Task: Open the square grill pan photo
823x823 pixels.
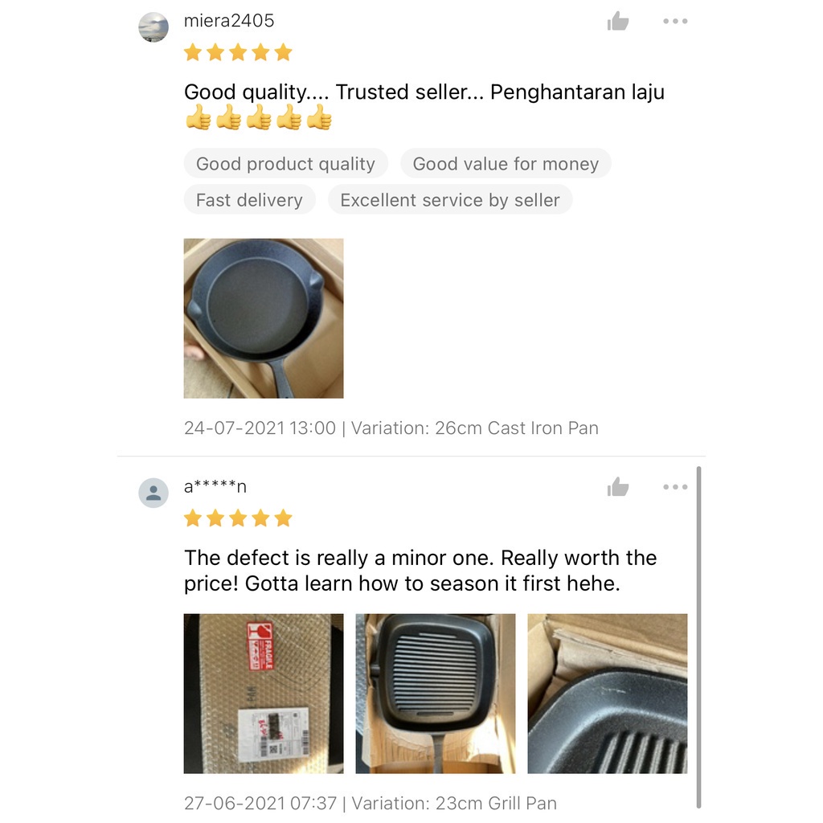Action: coord(435,694)
